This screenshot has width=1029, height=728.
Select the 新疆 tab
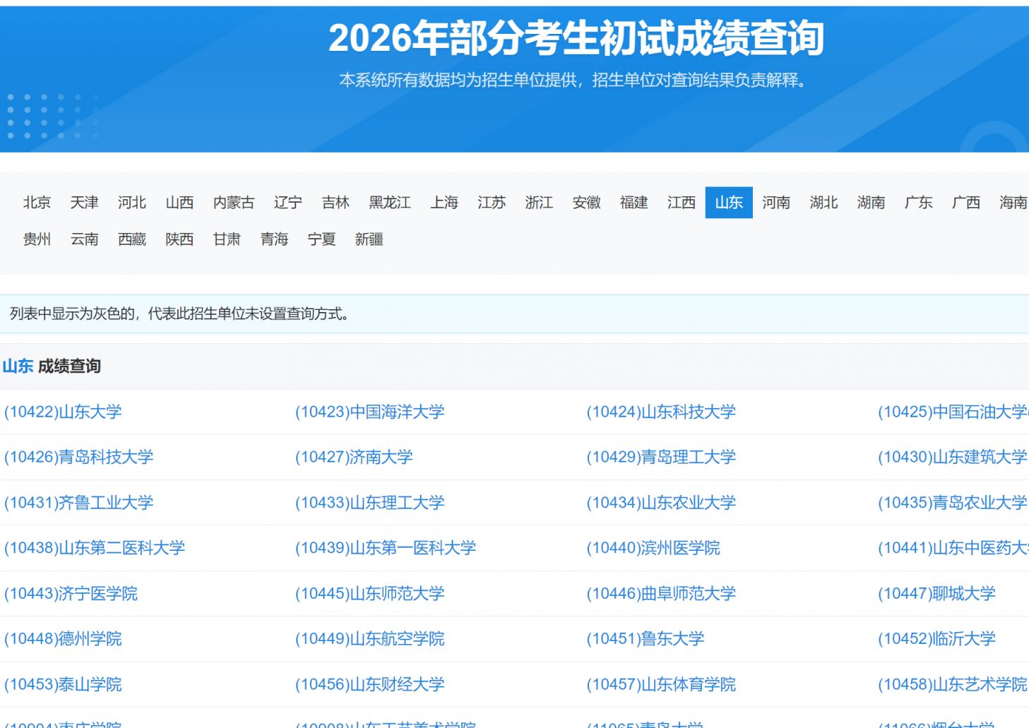369,239
